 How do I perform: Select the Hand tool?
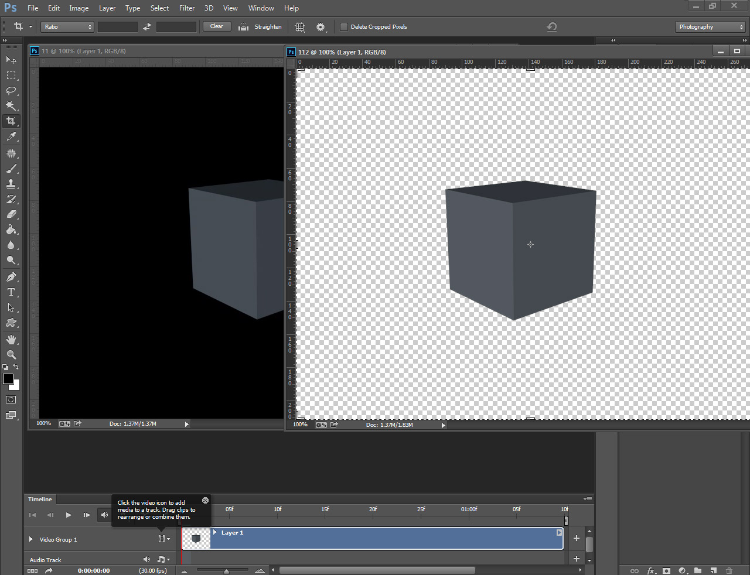11,340
